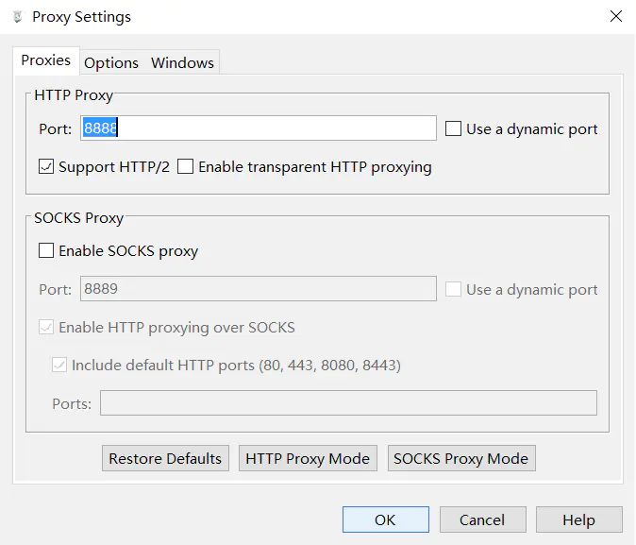Enable transparent HTTP proxying
636x545 pixels.
click(x=186, y=167)
